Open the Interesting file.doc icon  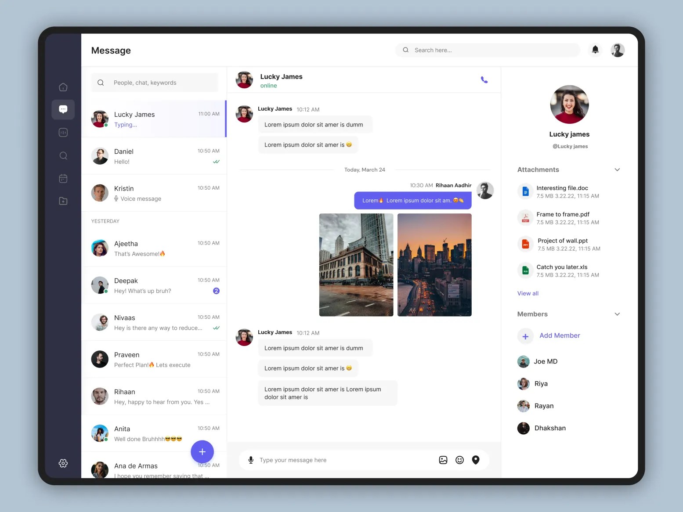click(x=525, y=192)
